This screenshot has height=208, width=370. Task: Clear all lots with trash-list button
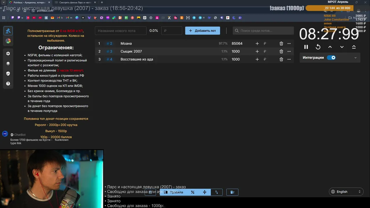[232, 192]
